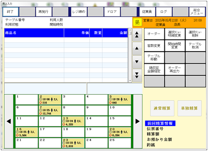Jump to bottom with double down arrow
The height and width of the screenshot is (151, 208).
coord(137,75)
